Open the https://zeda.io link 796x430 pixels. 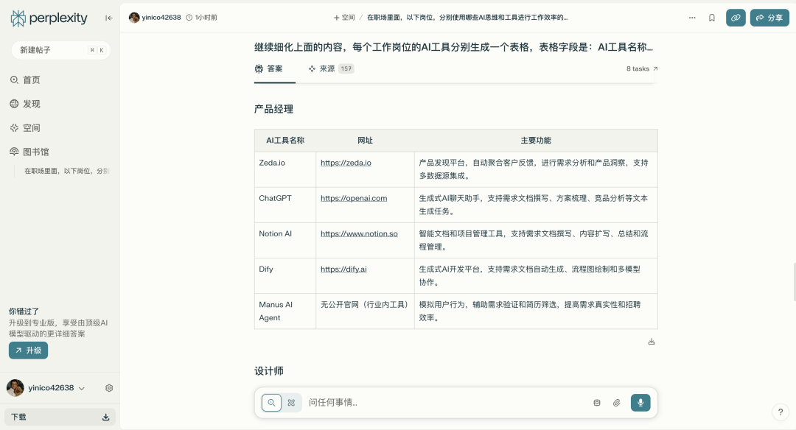pos(346,163)
